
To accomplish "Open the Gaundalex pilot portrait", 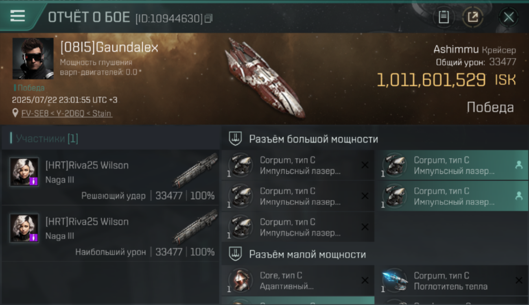I will pos(33,59).
